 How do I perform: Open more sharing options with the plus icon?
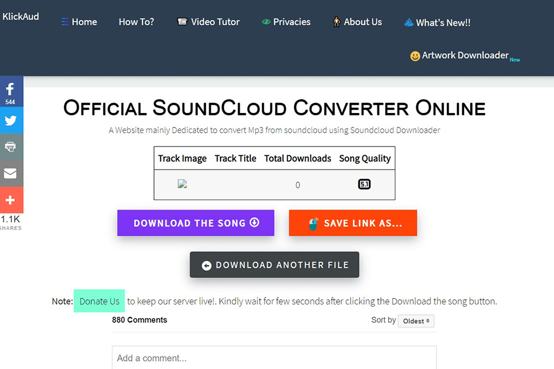click(x=11, y=200)
